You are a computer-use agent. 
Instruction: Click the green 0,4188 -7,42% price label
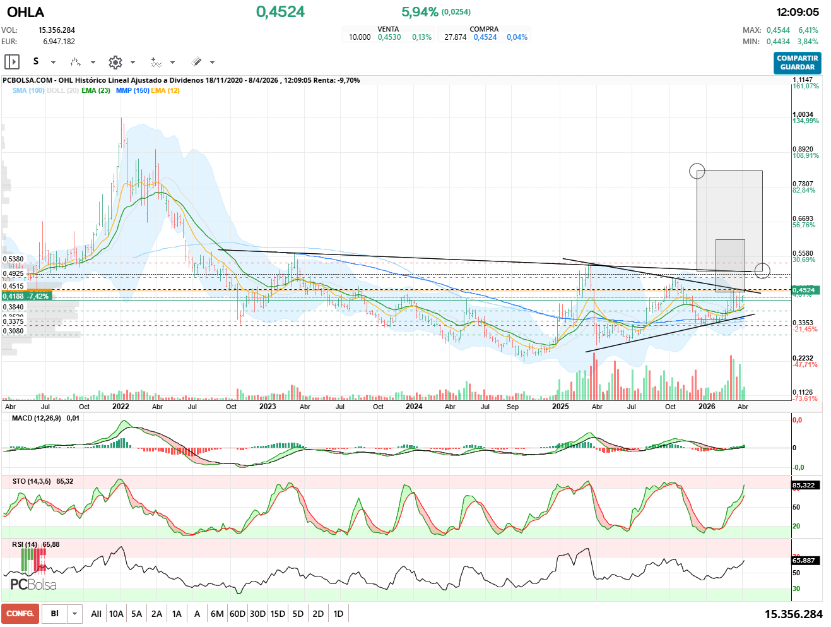tap(26, 296)
